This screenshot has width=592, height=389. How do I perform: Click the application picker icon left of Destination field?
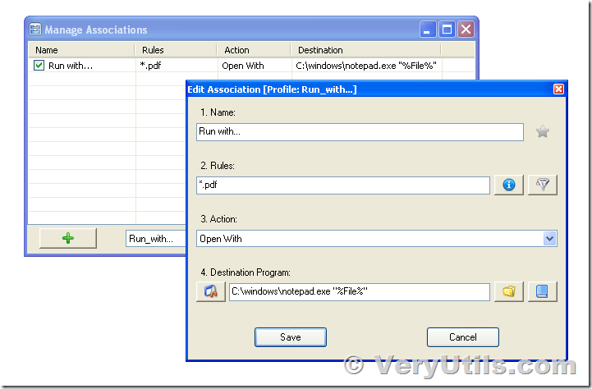coord(211,291)
